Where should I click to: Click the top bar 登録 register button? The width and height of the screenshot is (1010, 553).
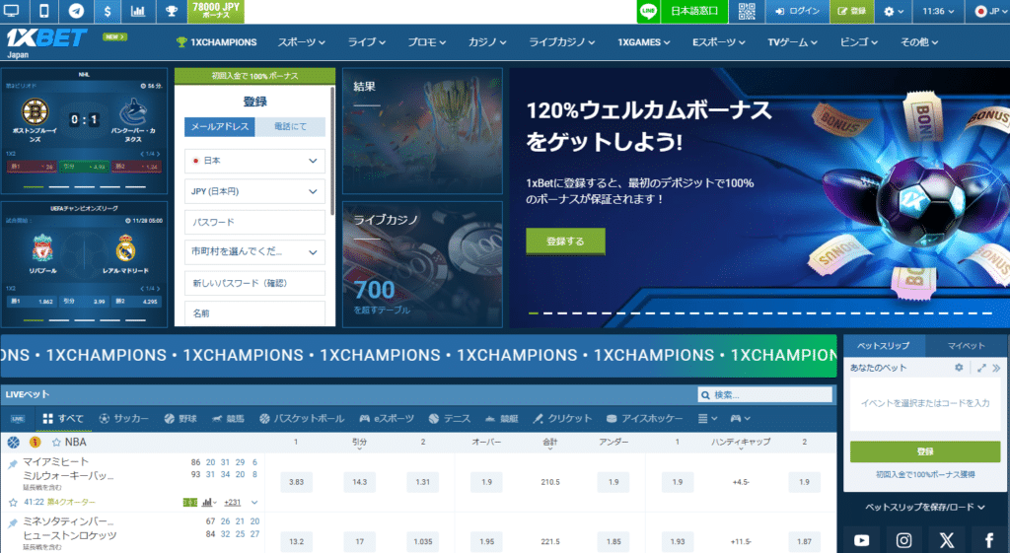(x=851, y=11)
